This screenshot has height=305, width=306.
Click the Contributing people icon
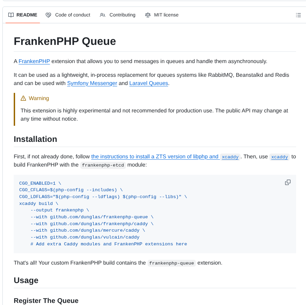click(102, 15)
